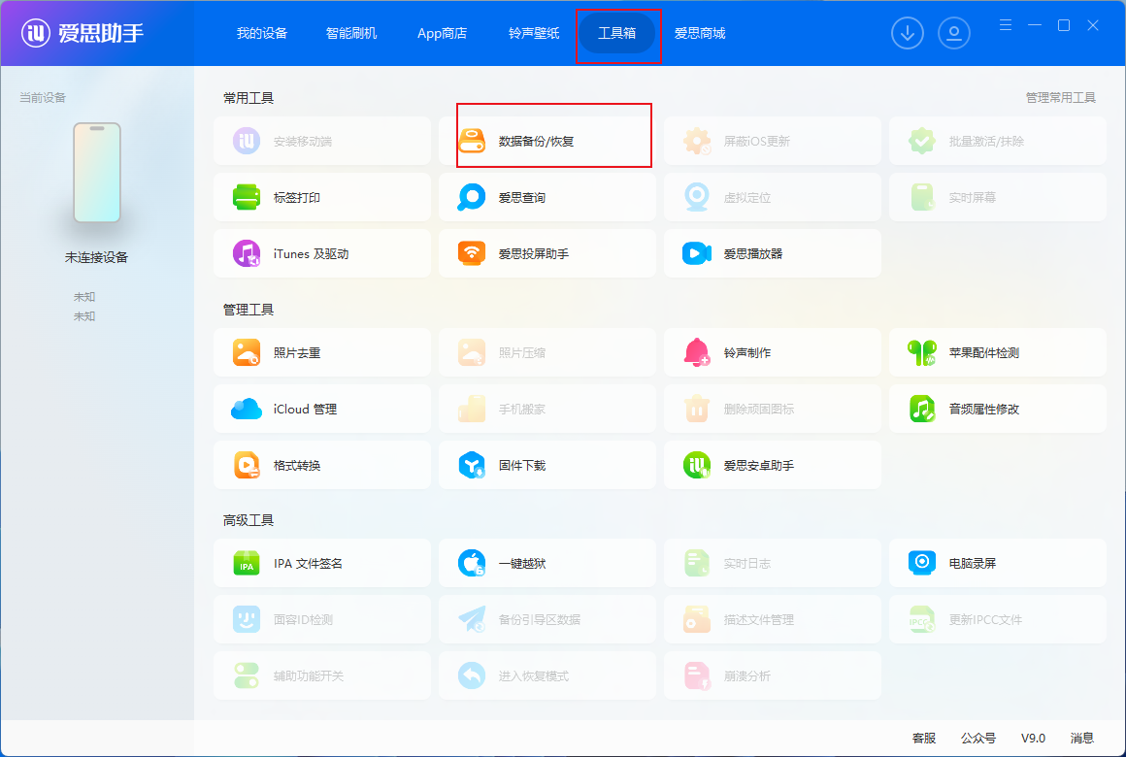
Task: Open the hamburger menu in title bar
Action: 1006,25
